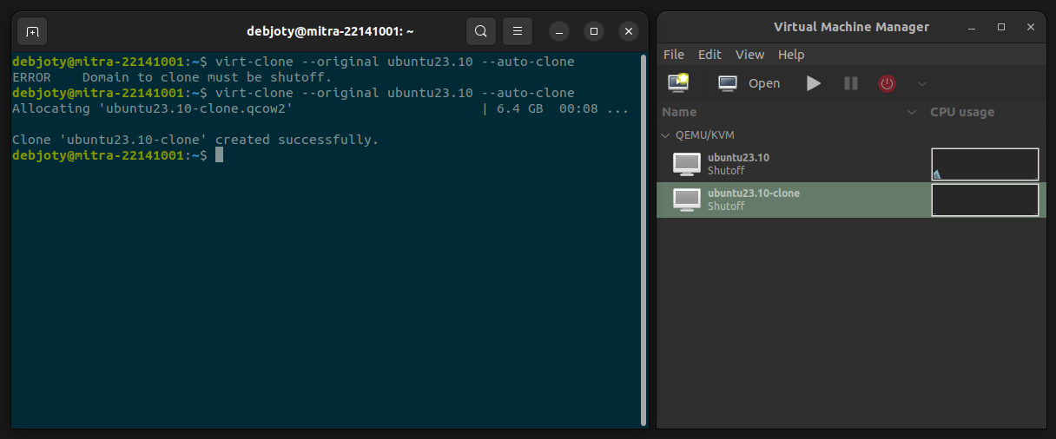
Task: Click the terminal scrollbar
Action: tap(643, 240)
